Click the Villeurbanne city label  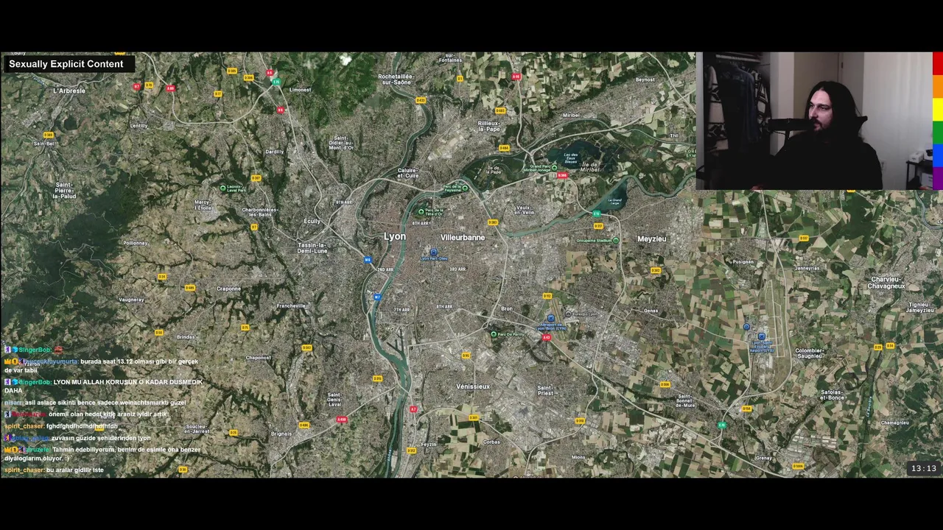pyautogui.click(x=463, y=238)
